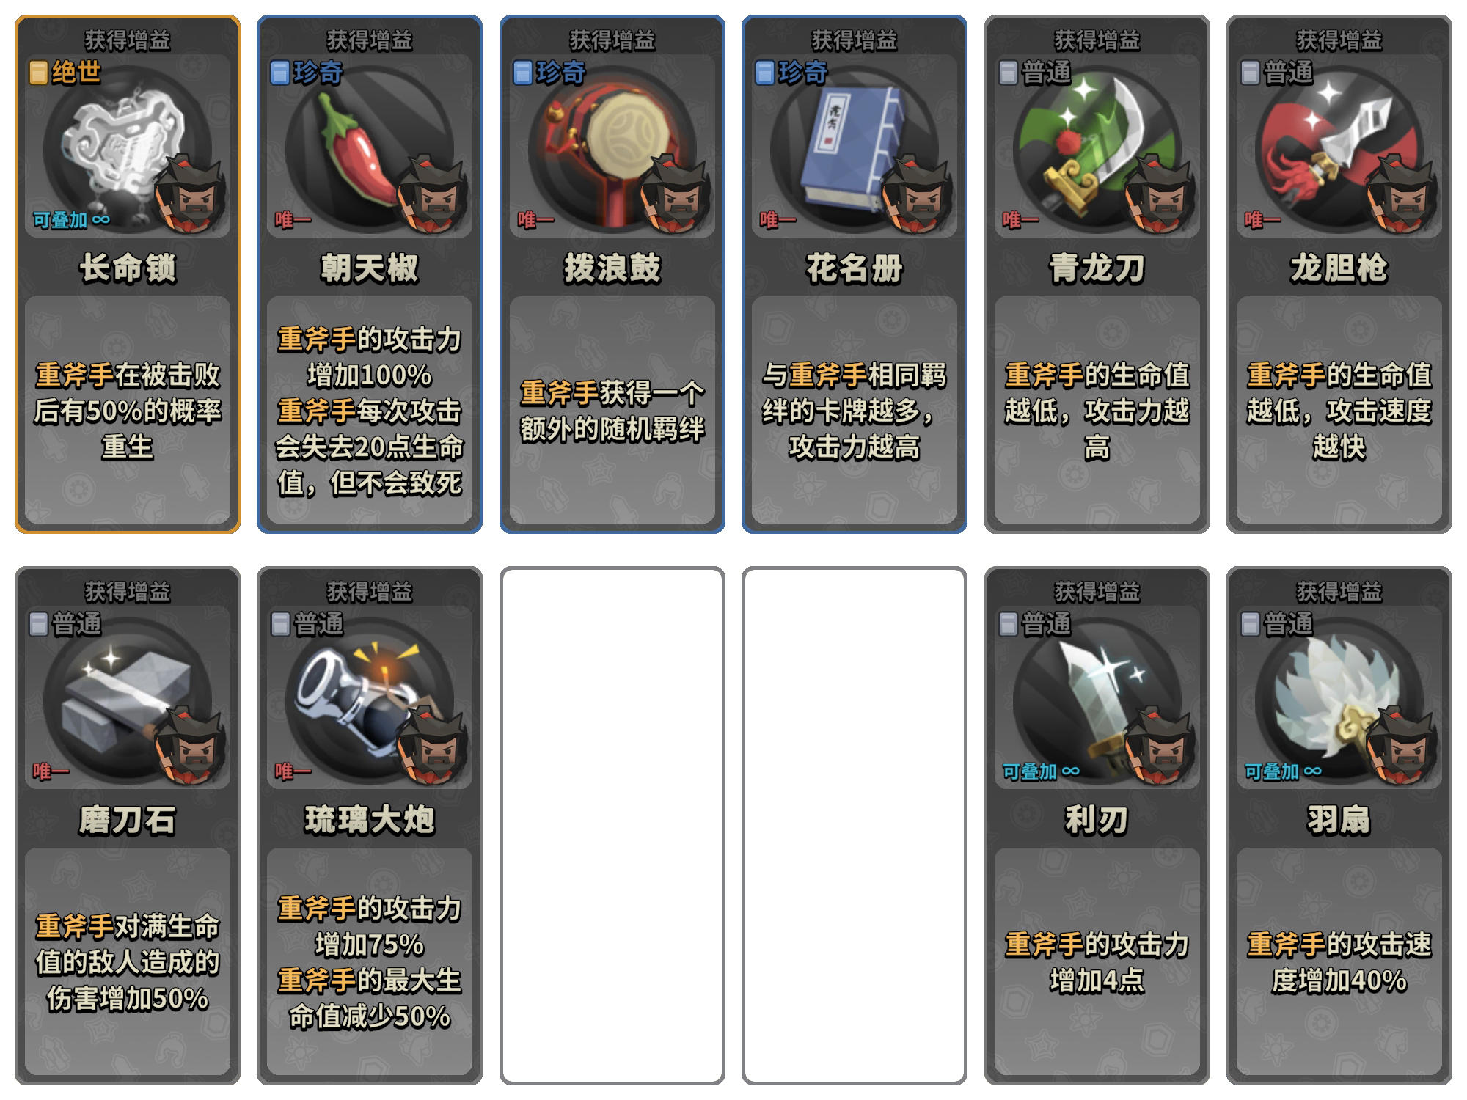The height and width of the screenshot is (1100, 1467).
Task: Choose the 磨刀石 whetstone icon
Action: 126,702
